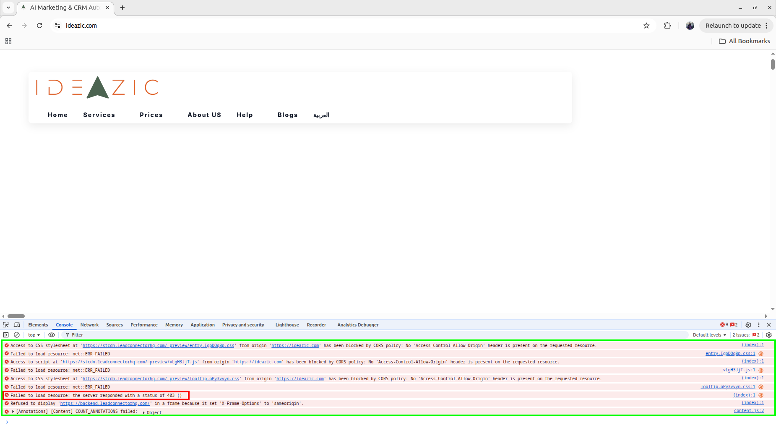The width and height of the screenshot is (776, 441).
Task: Open the Services link in site navigation
Action: click(99, 115)
